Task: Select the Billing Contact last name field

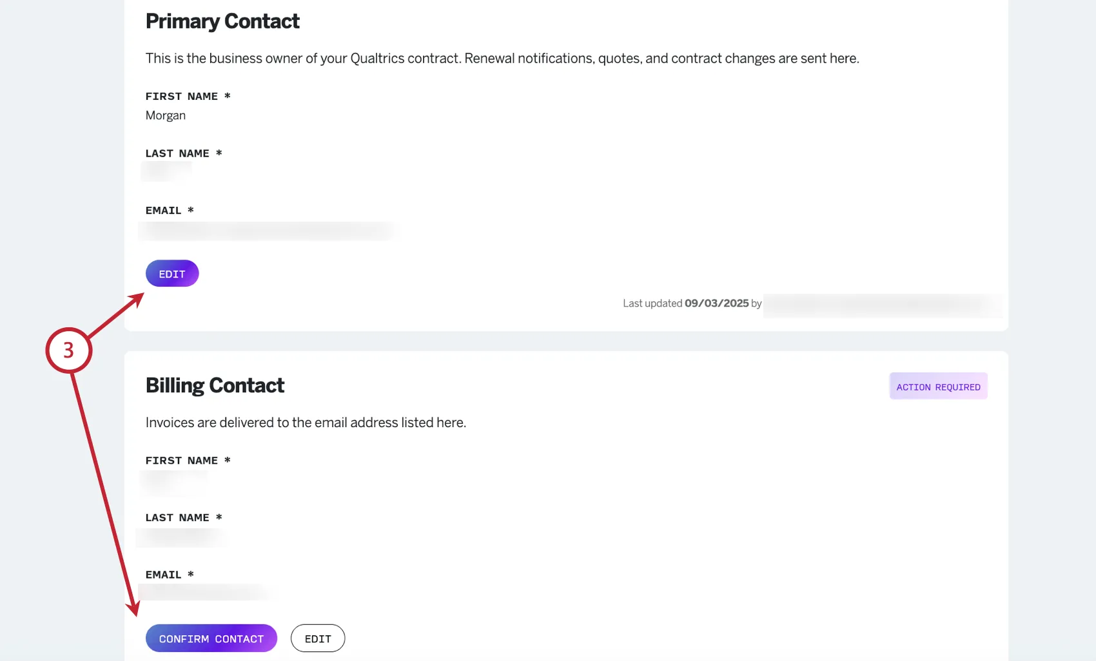Action: point(182,537)
